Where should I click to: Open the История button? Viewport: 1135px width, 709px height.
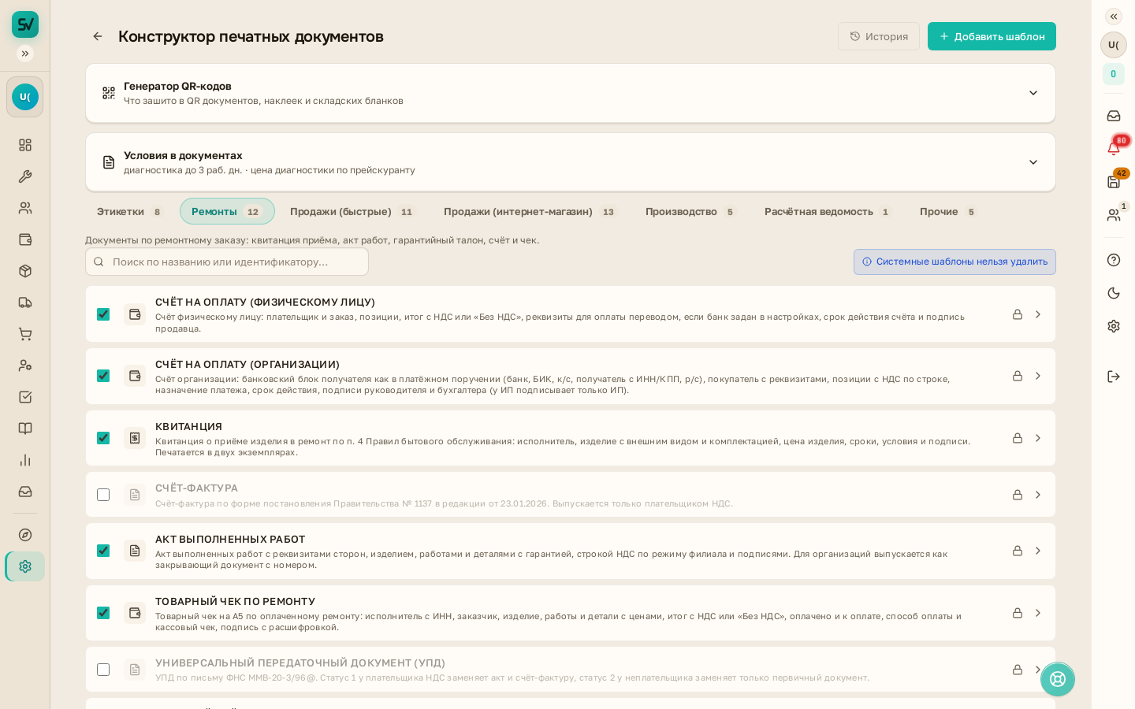point(879,36)
